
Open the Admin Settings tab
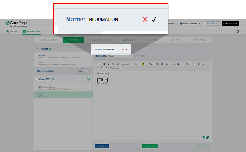199,40
